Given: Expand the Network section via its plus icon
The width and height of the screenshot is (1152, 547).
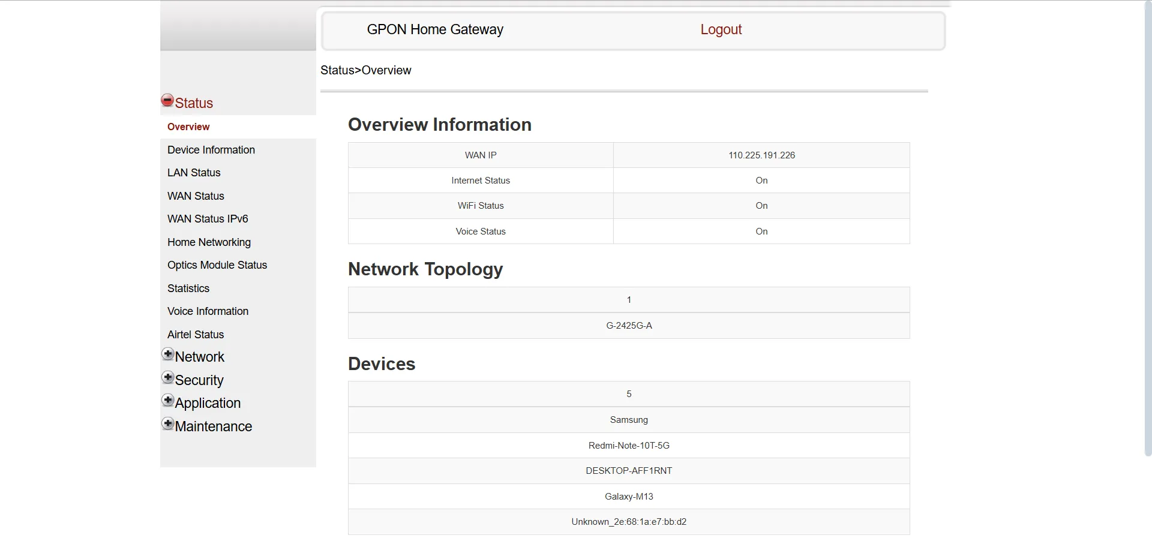Looking at the screenshot, I should click(x=167, y=354).
